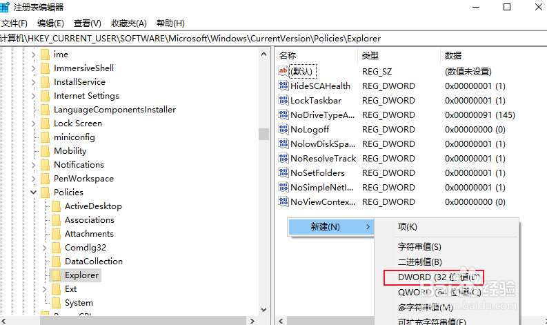
Task: Click the Internet Settings folder icon
Action: [x=45, y=96]
